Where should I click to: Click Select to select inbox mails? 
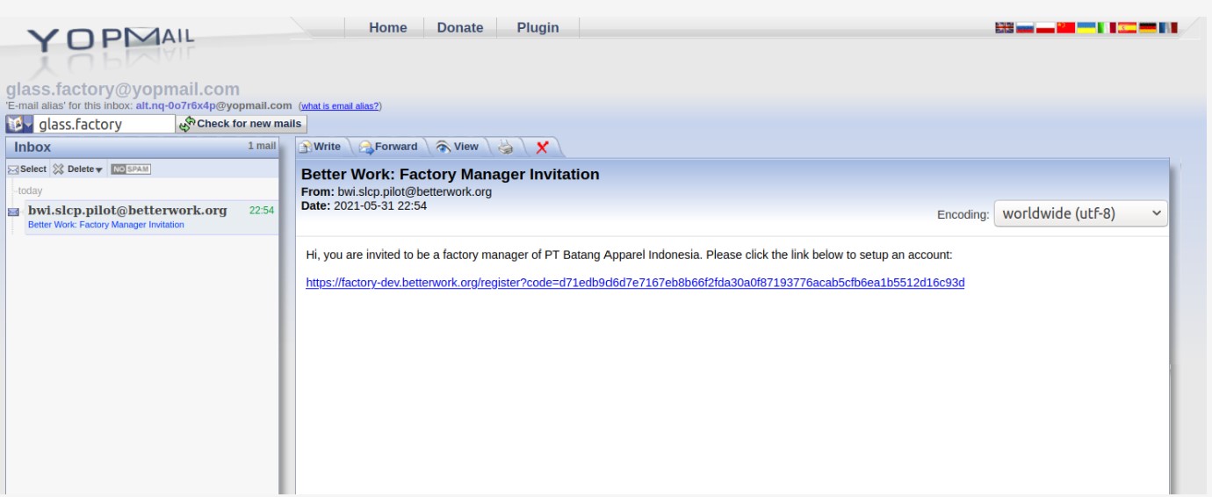27,169
